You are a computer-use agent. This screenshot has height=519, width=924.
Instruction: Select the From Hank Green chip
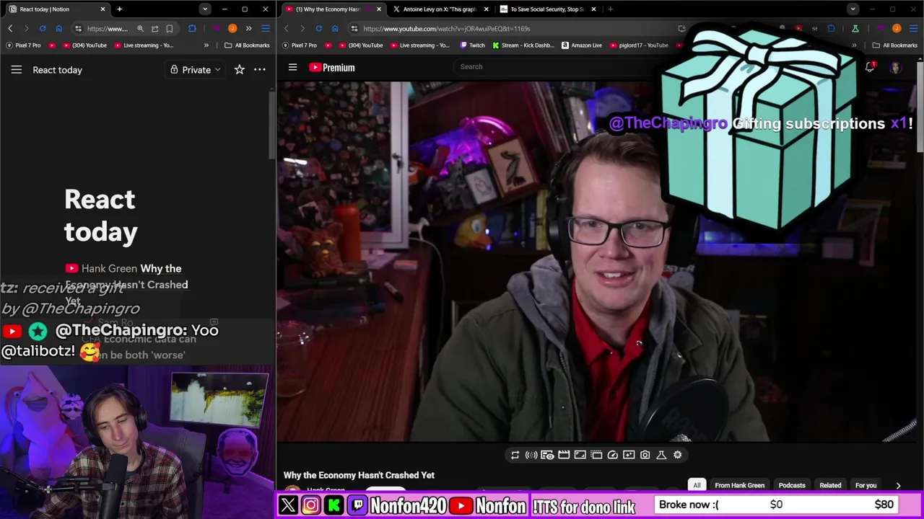739,485
